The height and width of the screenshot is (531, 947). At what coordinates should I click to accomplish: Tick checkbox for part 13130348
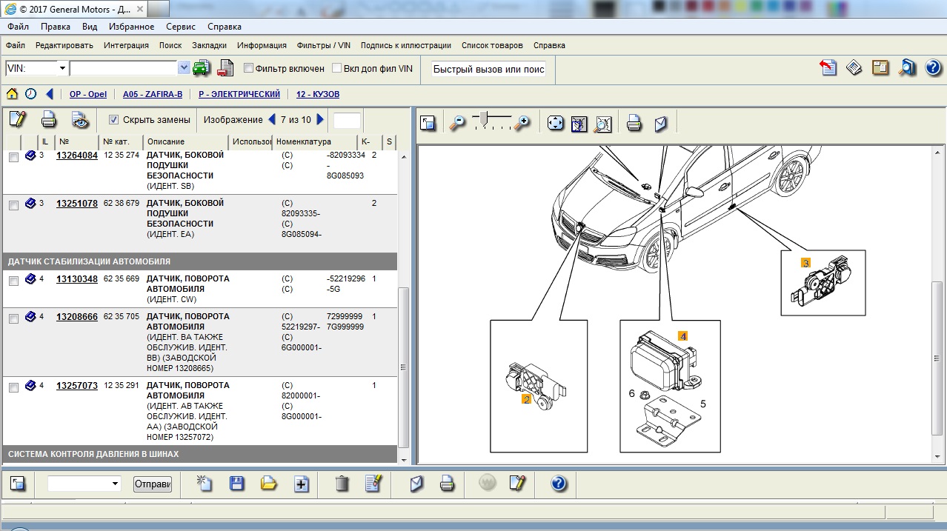pos(13,281)
